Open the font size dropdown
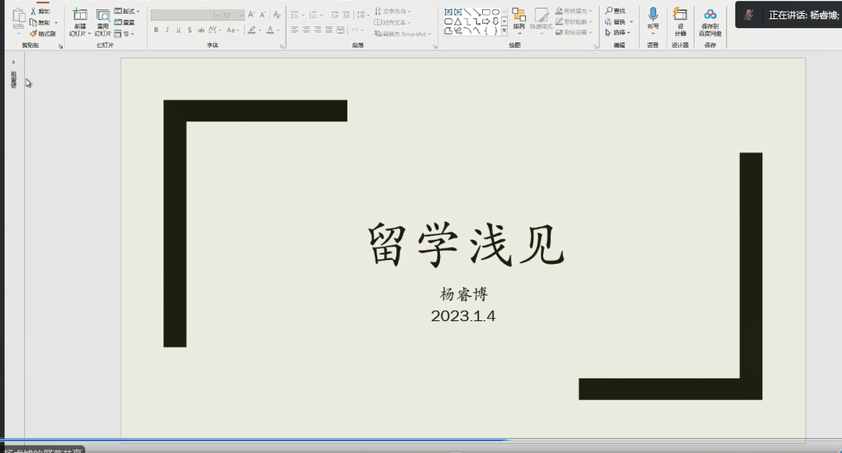 point(241,15)
